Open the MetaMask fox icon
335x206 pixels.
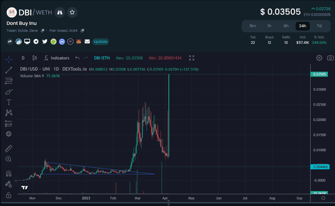point(79,41)
